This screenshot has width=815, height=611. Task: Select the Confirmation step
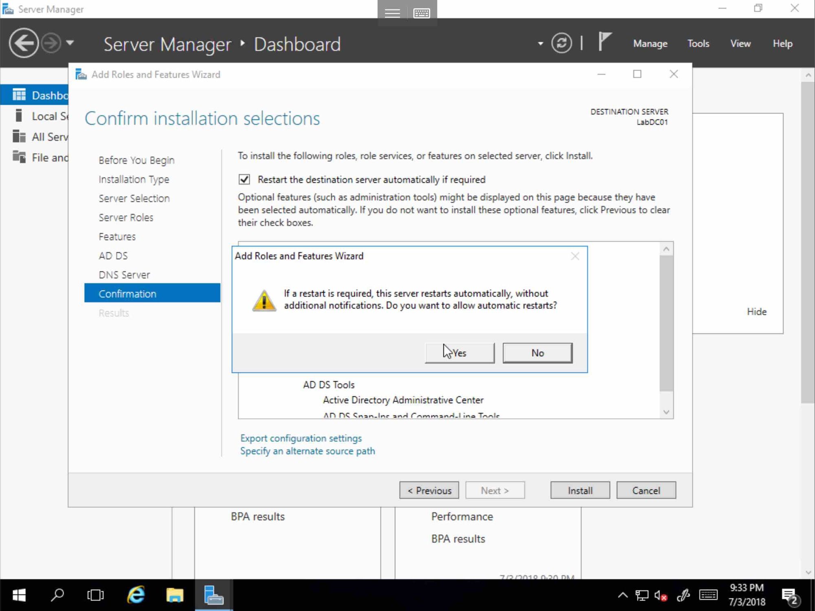tap(152, 293)
